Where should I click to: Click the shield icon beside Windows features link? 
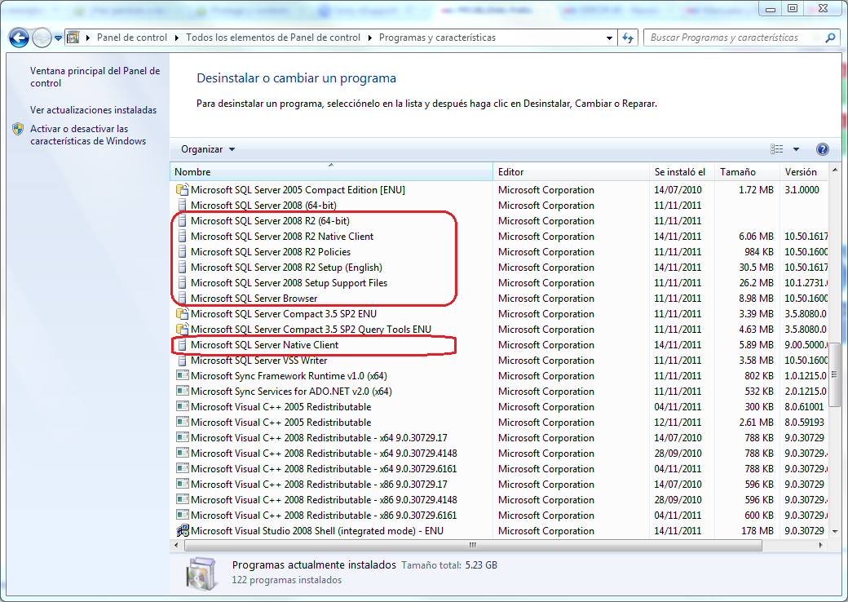[x=18, y=129]
